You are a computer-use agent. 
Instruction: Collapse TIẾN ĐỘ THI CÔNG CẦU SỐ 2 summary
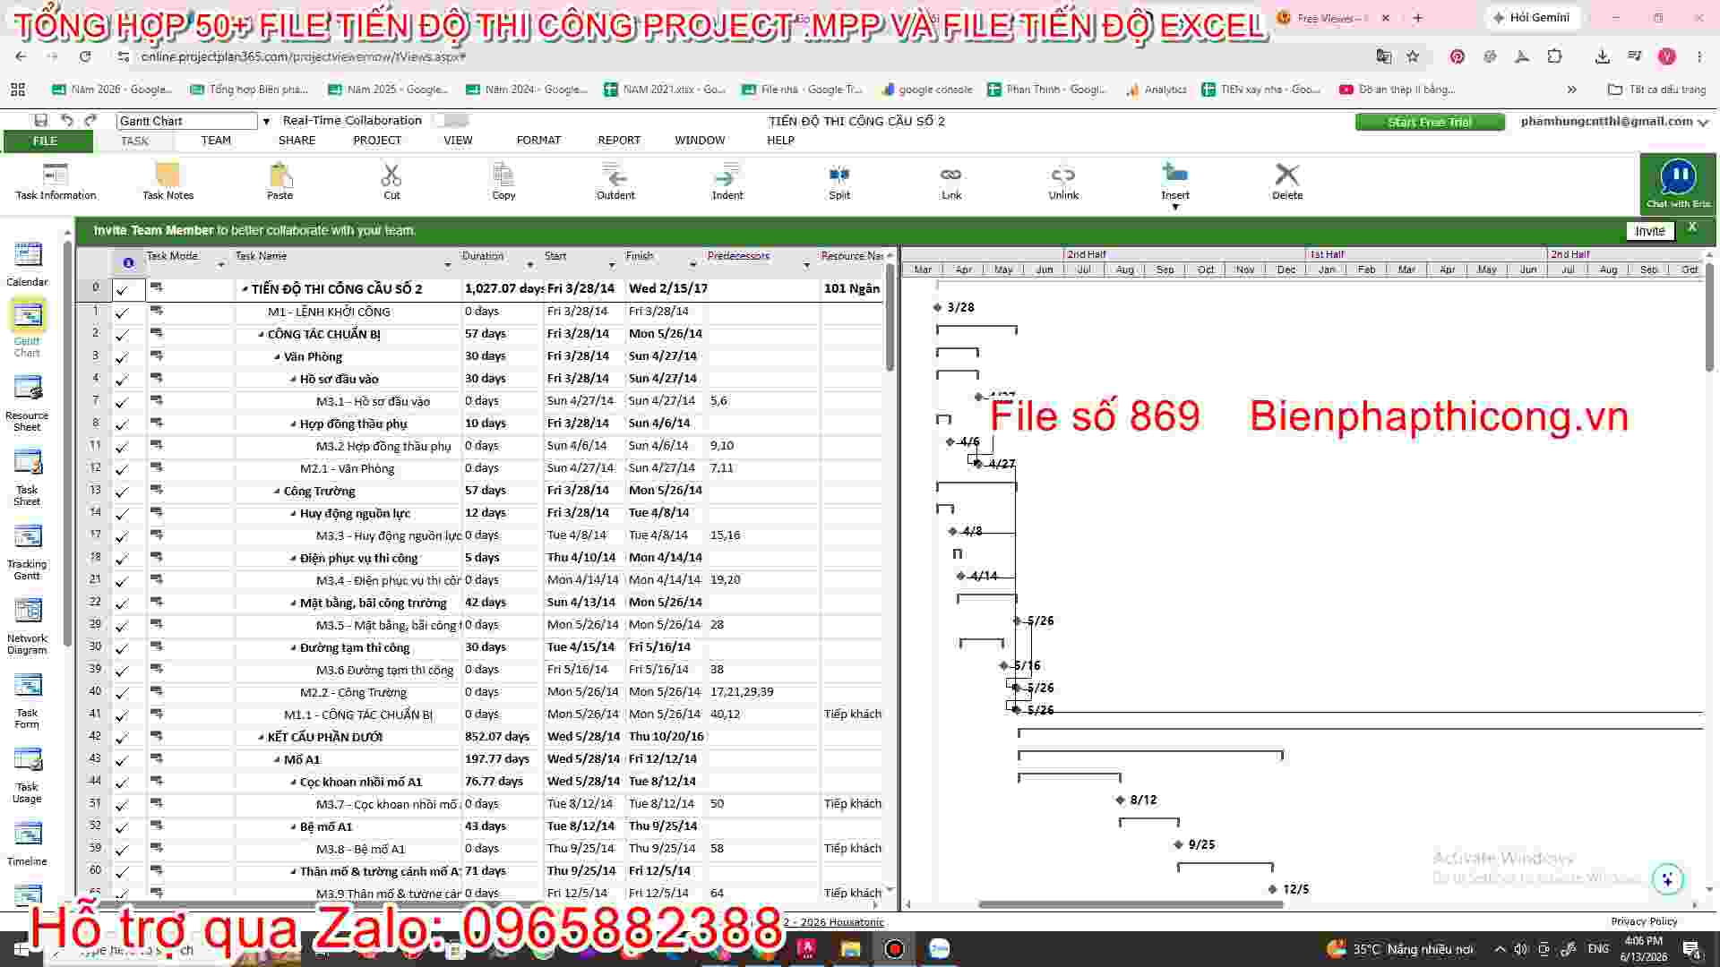pos(245,289)
